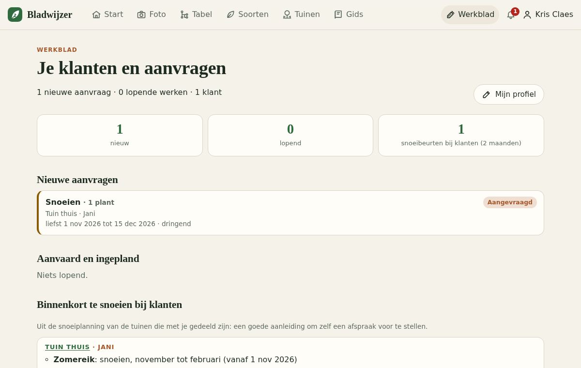Screen dimensions: 581x368
Task: Click the 'Niets lopend.' text
Action: tap(62, 275)
